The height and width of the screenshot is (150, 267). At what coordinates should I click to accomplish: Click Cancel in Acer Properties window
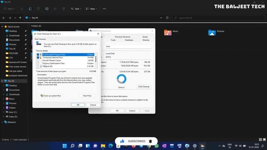click(x=132, y=111)
